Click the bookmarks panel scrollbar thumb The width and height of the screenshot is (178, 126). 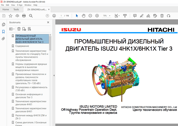pyautogui.click(x=50, y=43)
